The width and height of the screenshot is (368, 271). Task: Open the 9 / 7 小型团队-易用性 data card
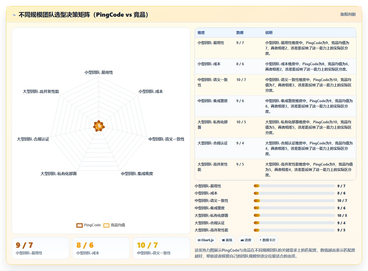[40, 248]
